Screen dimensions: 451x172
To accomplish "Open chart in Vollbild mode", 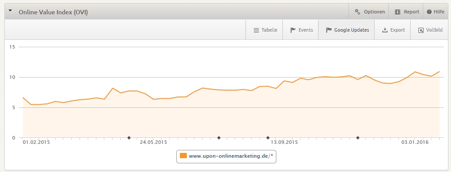I will pos(430,30).
